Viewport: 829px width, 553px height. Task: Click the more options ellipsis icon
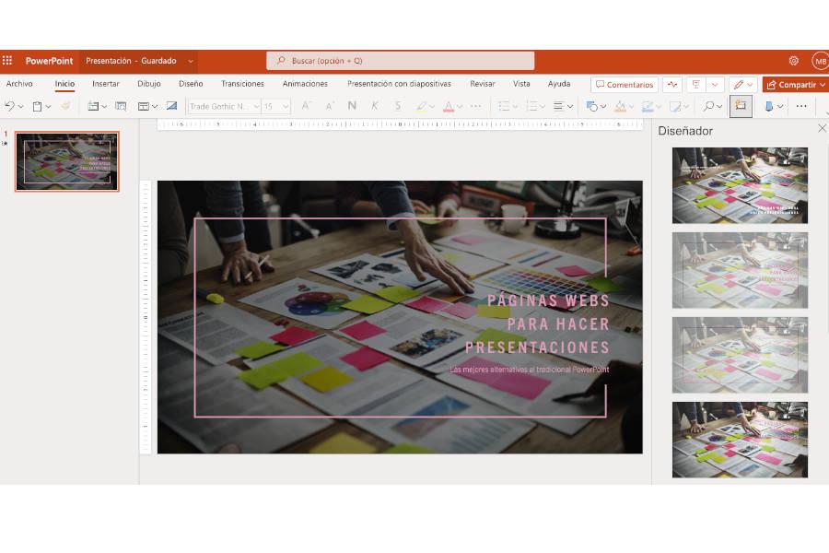pos(801,106)
